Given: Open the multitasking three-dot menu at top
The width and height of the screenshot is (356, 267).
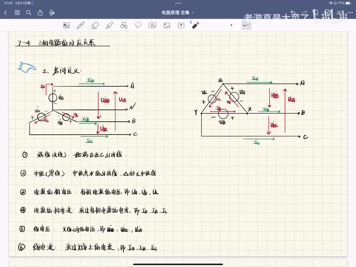Looking at the screenshot, I should click(x=178, y=3).
